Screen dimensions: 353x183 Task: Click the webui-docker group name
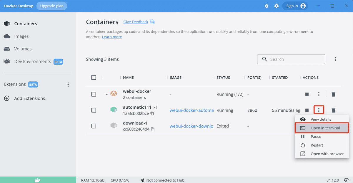click(x=137, y=91)
